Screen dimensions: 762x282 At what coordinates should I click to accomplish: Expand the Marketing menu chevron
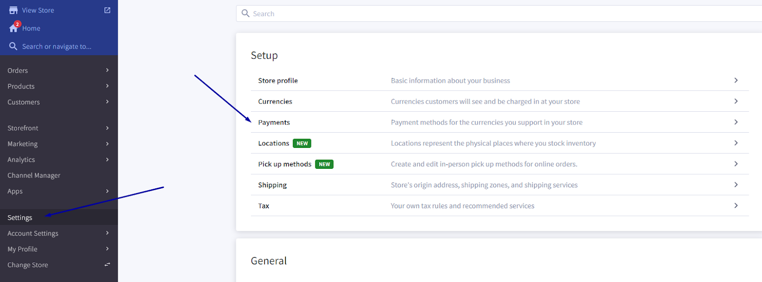107,144
